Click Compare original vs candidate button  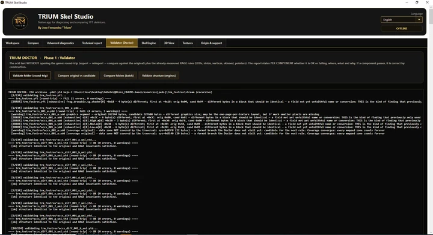coord(76,76)
